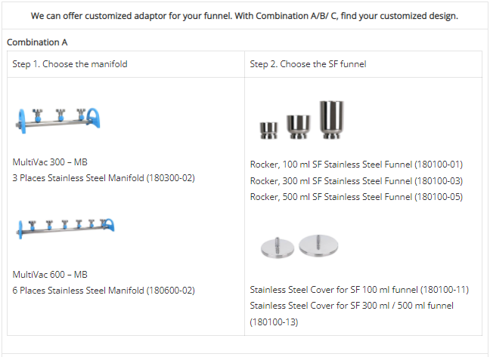Image resolution: width=490 pixels, height=357 pixels.
Task: Click Rocker 300 ml SF Funnel (180100-03)
Action: 356,181
